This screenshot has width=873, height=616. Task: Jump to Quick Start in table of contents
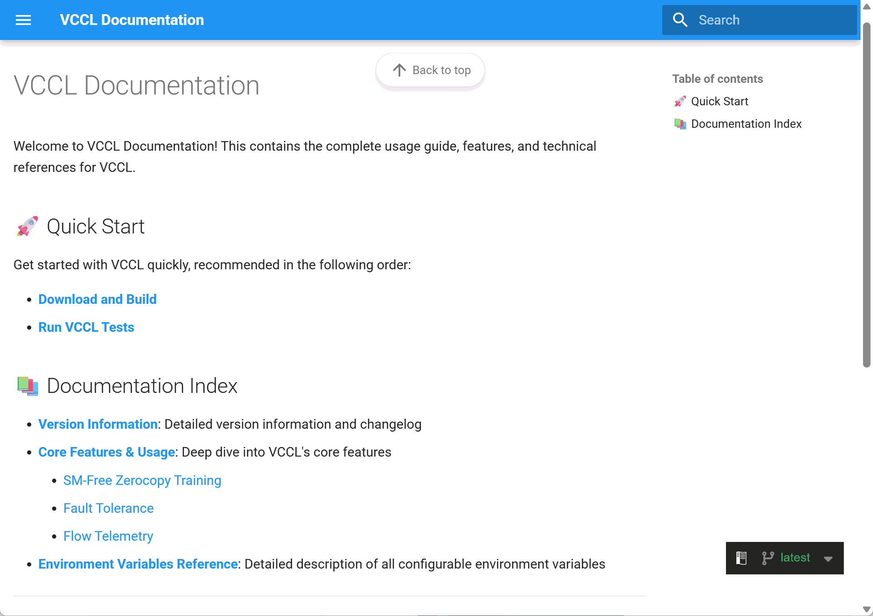tap(719, 102)
